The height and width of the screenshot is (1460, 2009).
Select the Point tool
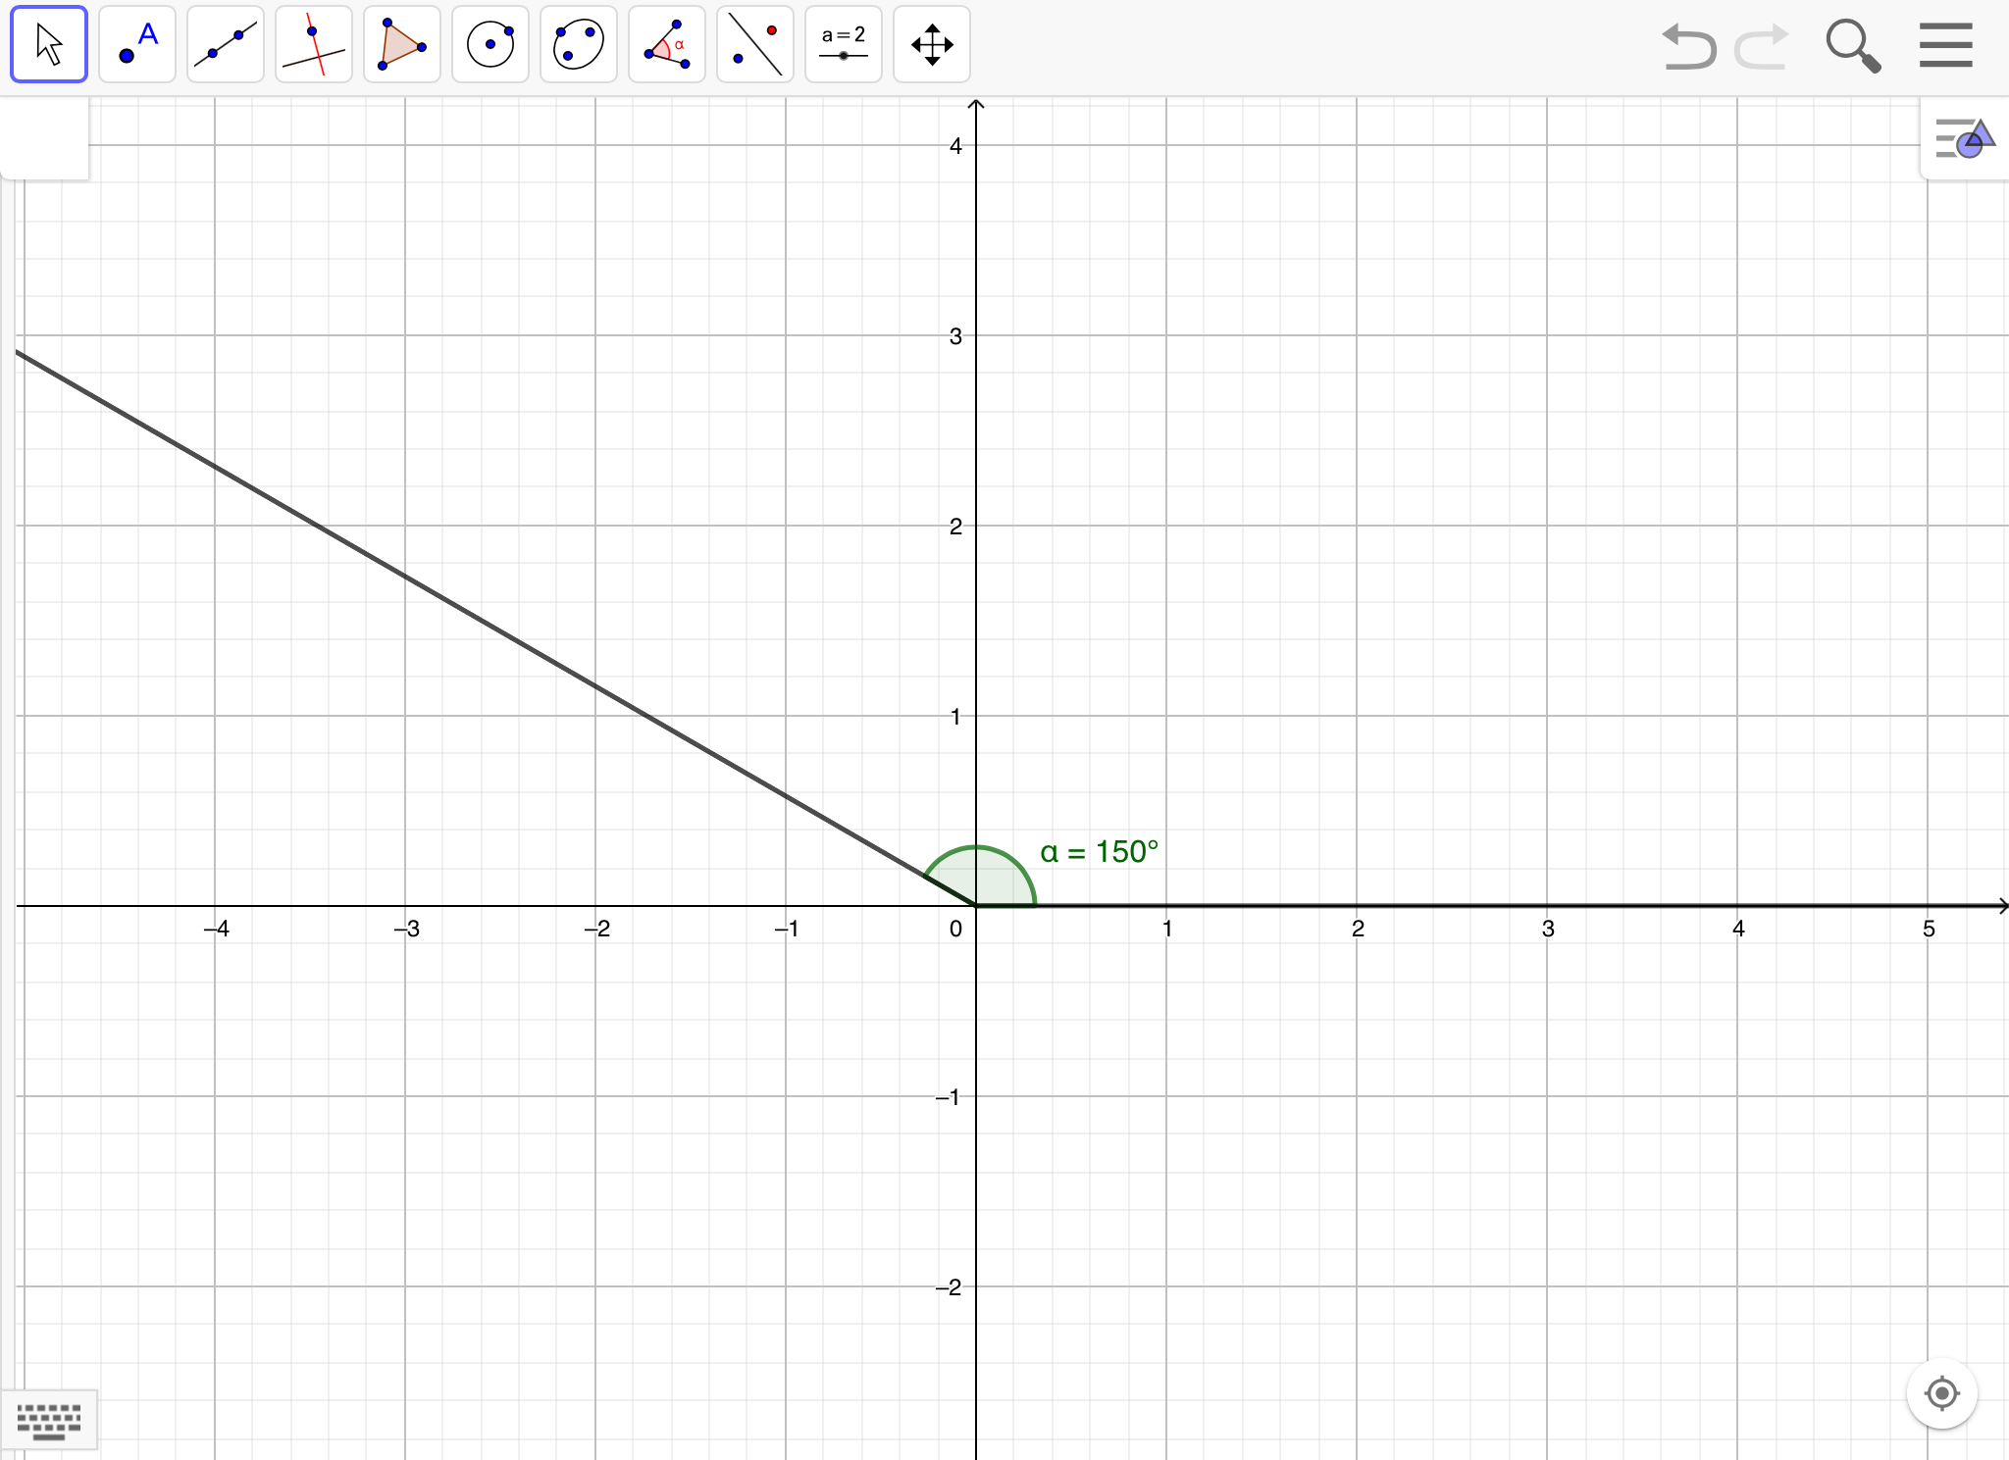(x=137, y=44)
